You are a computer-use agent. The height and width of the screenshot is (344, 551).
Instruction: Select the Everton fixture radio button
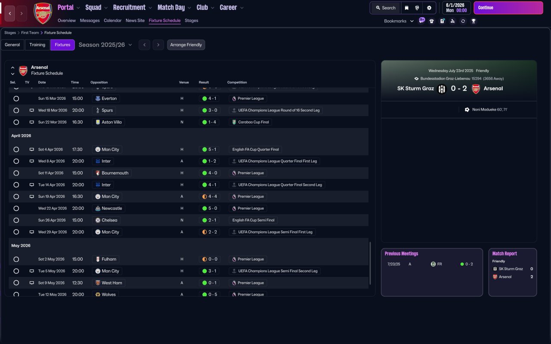click(16, 98)
